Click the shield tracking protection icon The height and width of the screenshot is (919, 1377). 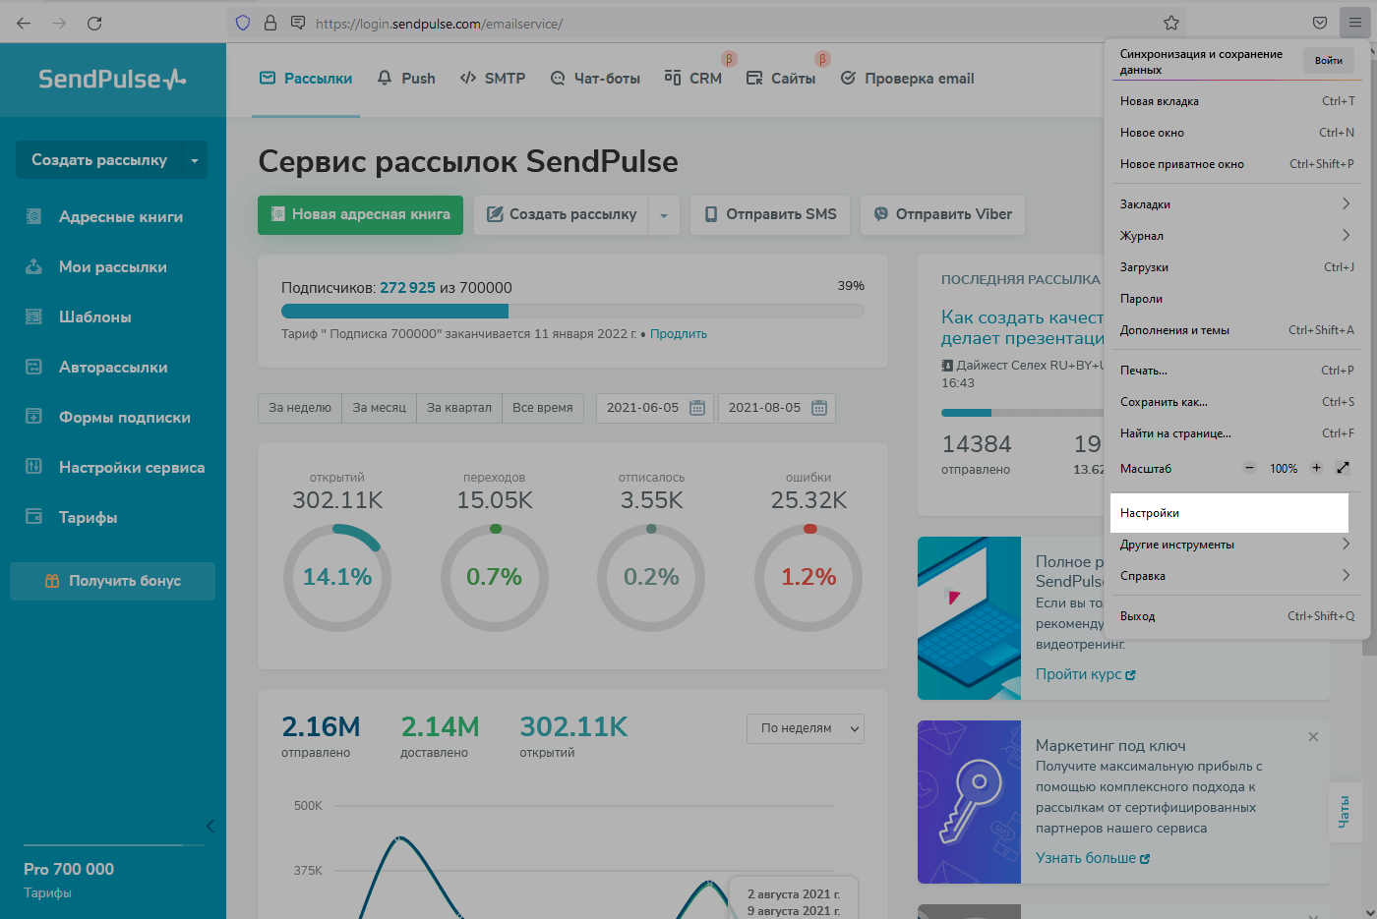pos(243,23)
